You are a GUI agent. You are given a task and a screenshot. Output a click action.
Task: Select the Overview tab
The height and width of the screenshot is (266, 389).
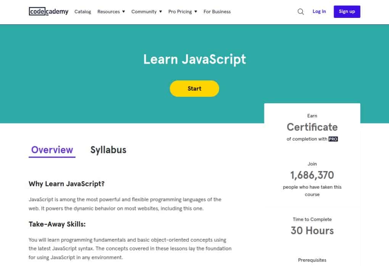52,150
